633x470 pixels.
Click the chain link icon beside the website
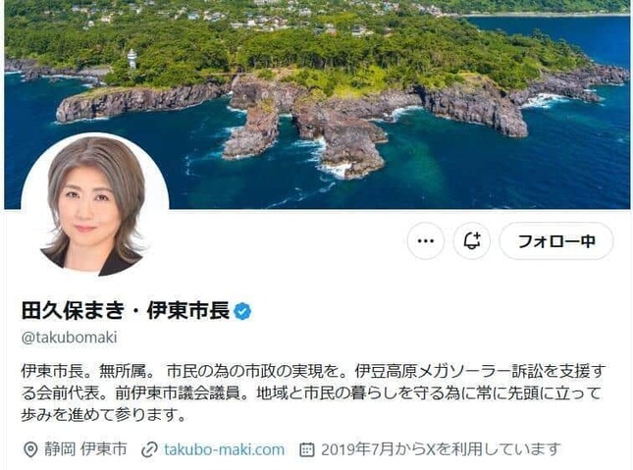tap(149, 449)
